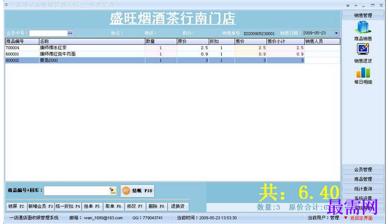388x224 pixels.
Task: Select row with product code 700004
Action: [173, 48]
